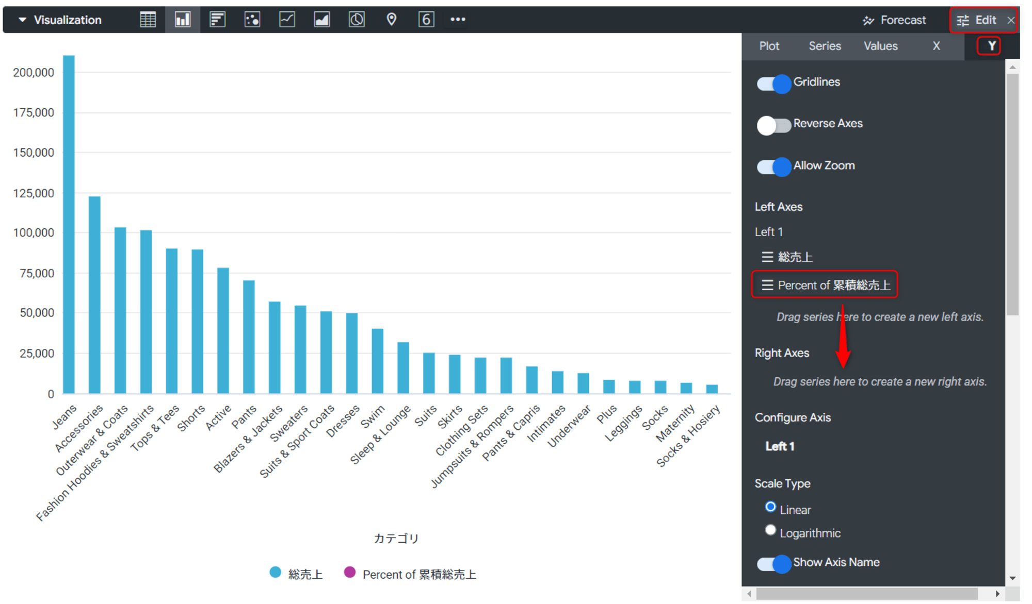The width and height of the screenshot is (1032, 604).
Task: Select the Pie chart visualization icon
Action: [x=357, y=20]
